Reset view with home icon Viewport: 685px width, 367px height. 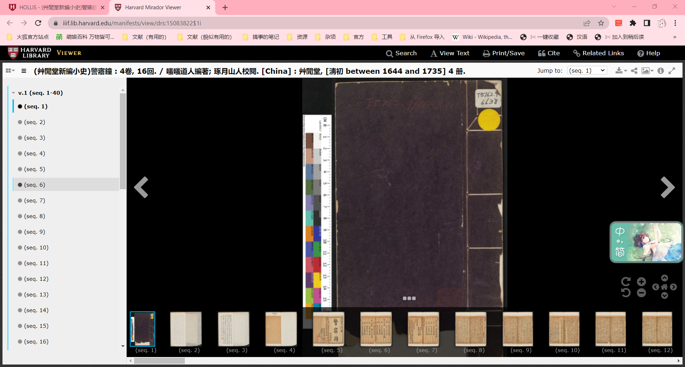point(664,287)
